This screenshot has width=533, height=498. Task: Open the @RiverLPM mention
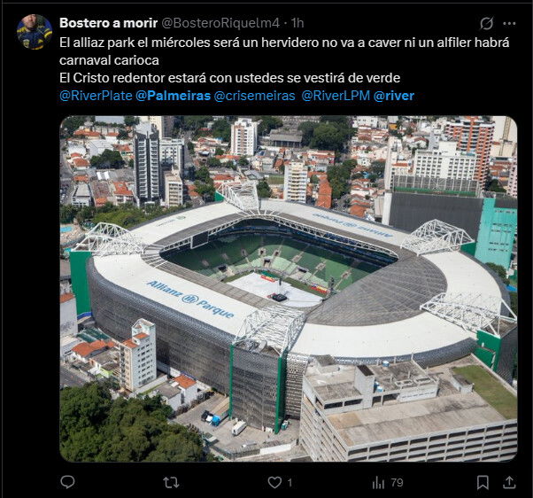click(336, 96)
